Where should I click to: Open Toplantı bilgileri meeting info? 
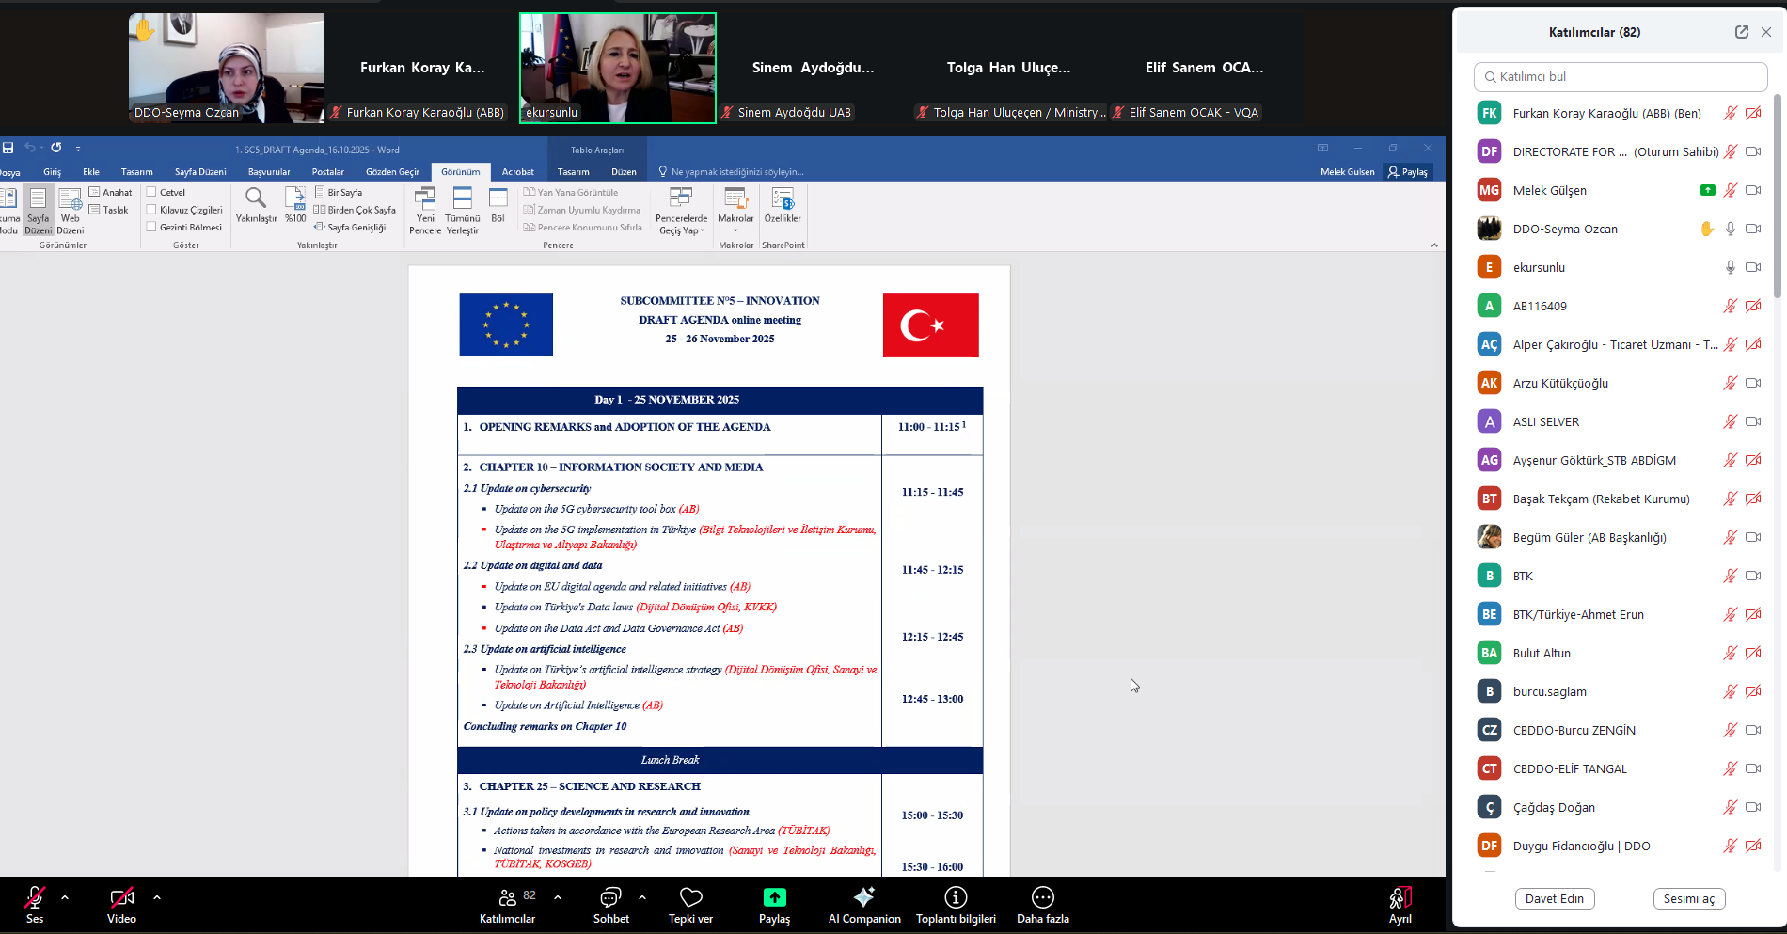(956, 897)
